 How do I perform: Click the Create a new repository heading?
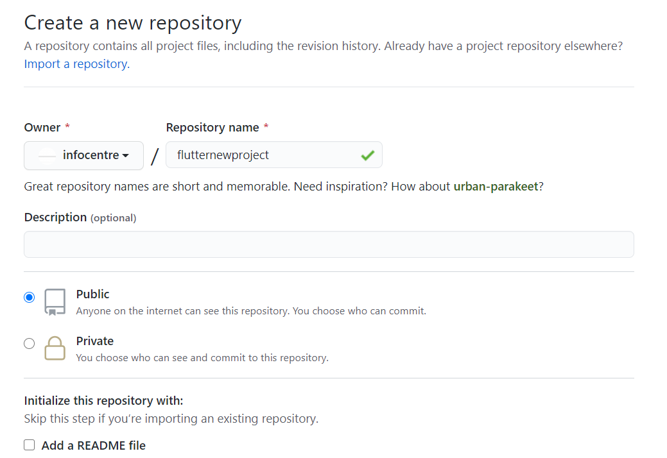click(x=133, y=23)
